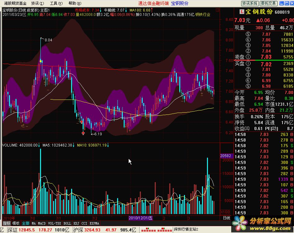Click the purple 20582 volume value tag
The width and height of the screenshot is (294, 233).
(x=226, y=156)
